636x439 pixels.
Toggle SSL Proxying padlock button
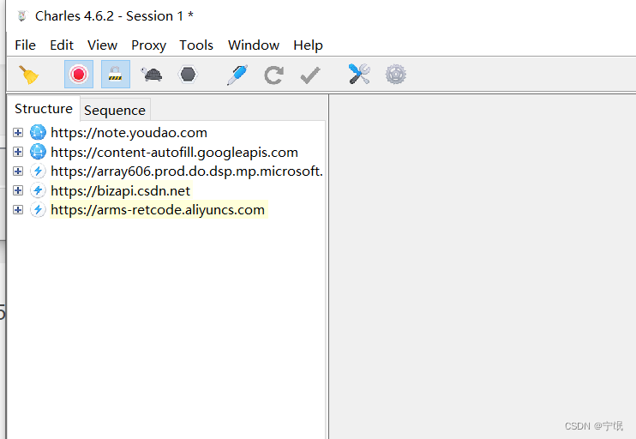pos(116,75)
